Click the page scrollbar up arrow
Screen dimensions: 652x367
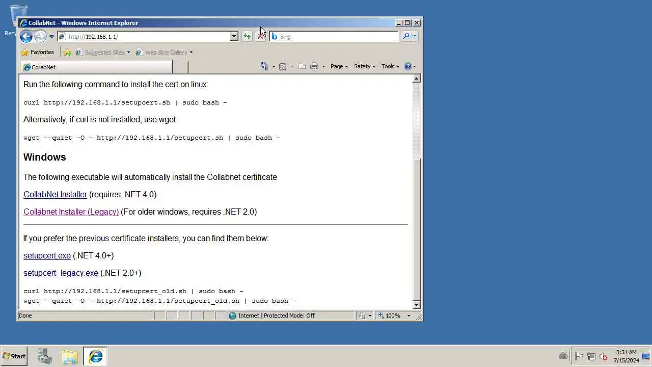point(416,78)
